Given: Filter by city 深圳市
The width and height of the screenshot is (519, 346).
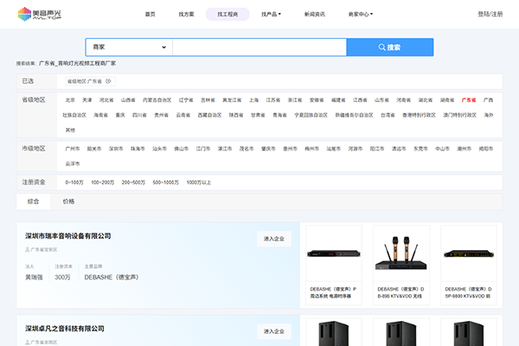Looking at the screenshot, I should tap(116, 149).
